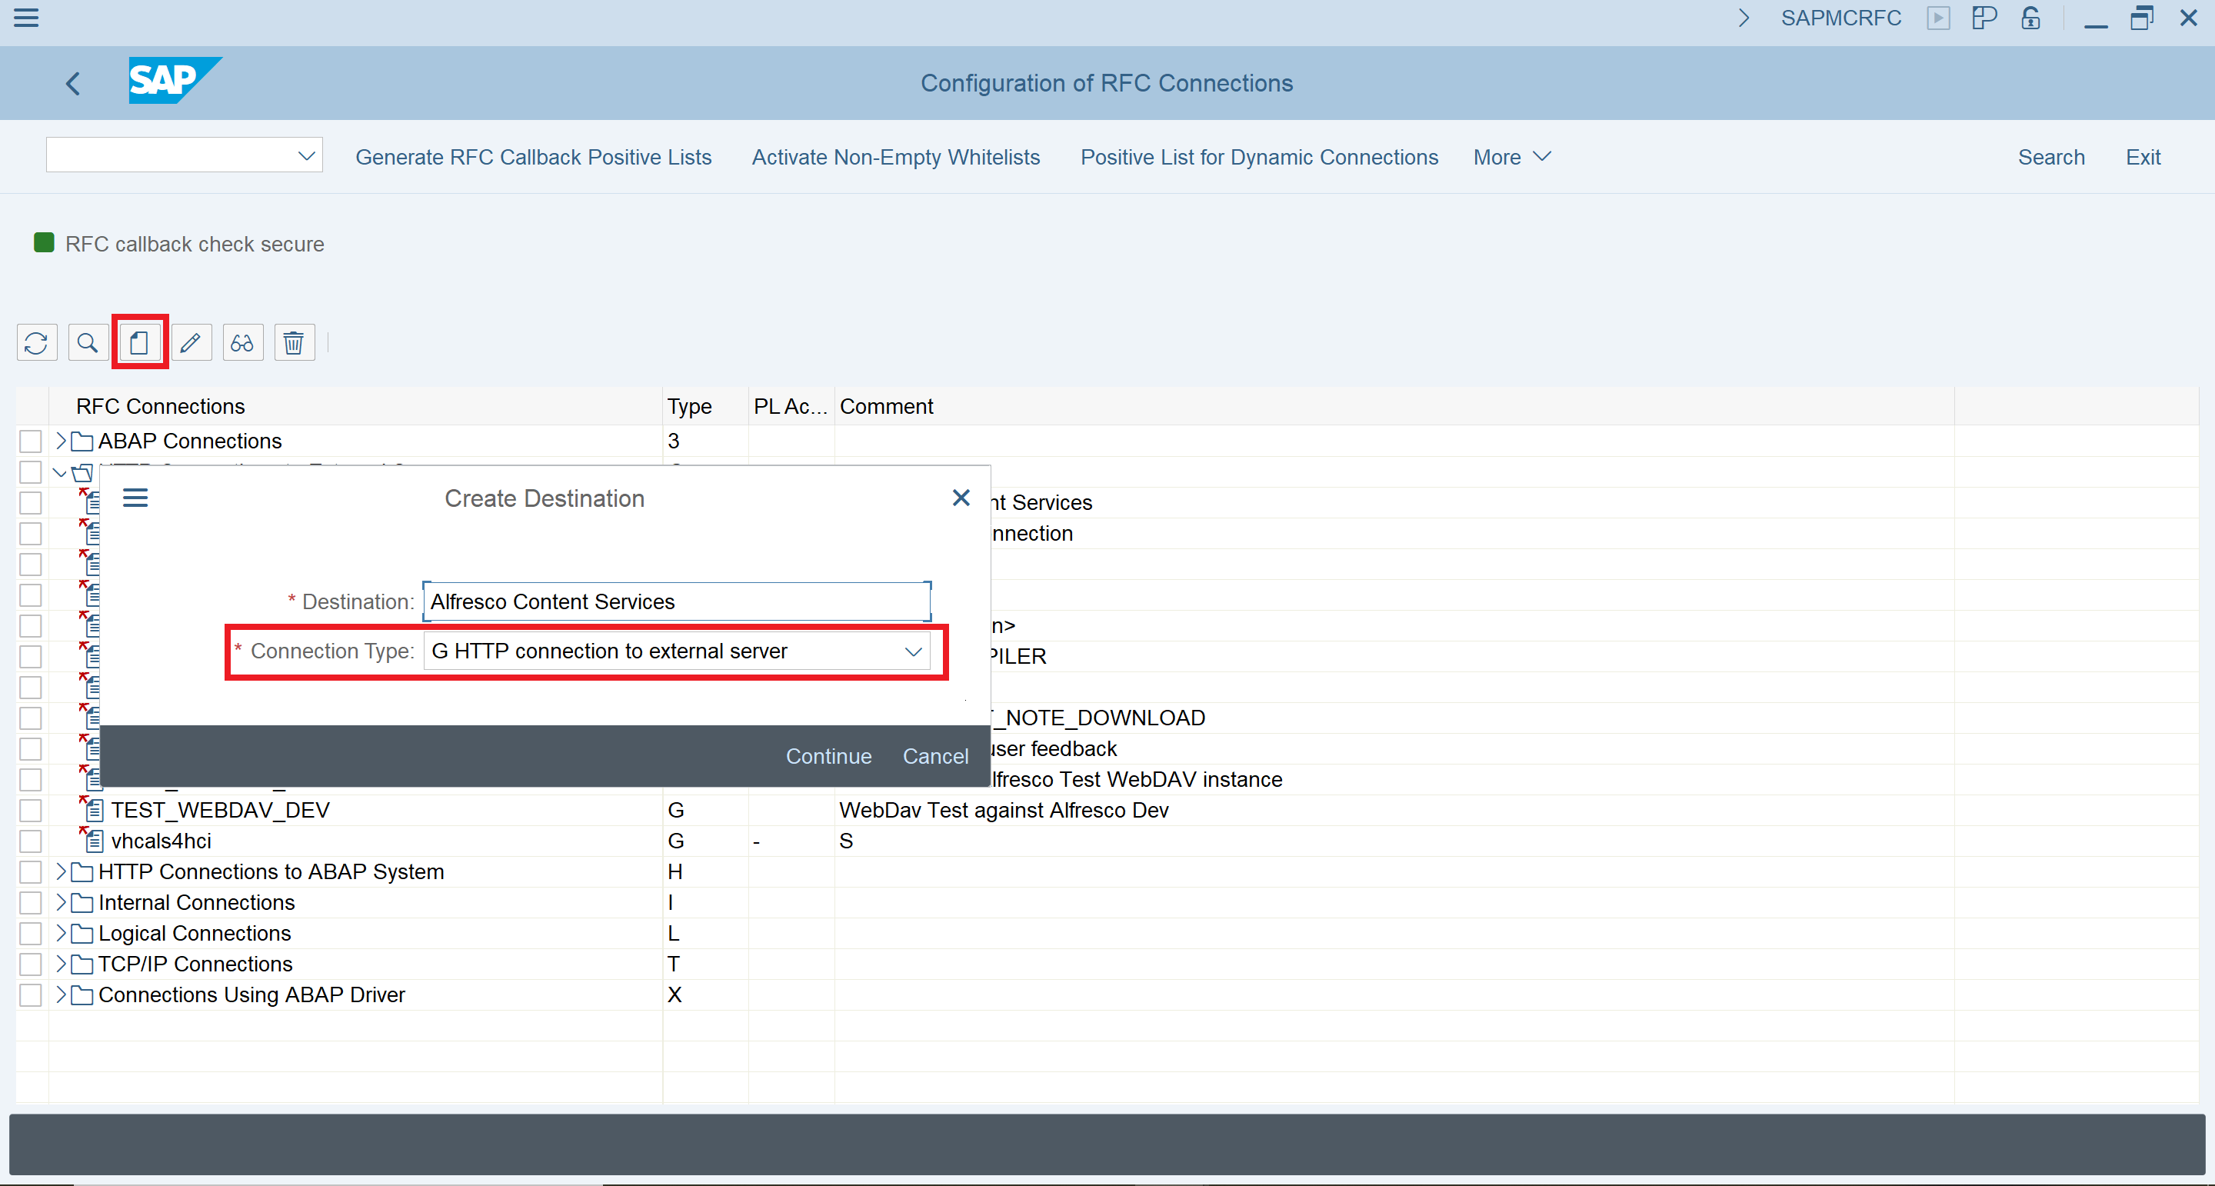2215x1186 pixels.
Task: Open the Connection Type dropdown
Action: 913,652
